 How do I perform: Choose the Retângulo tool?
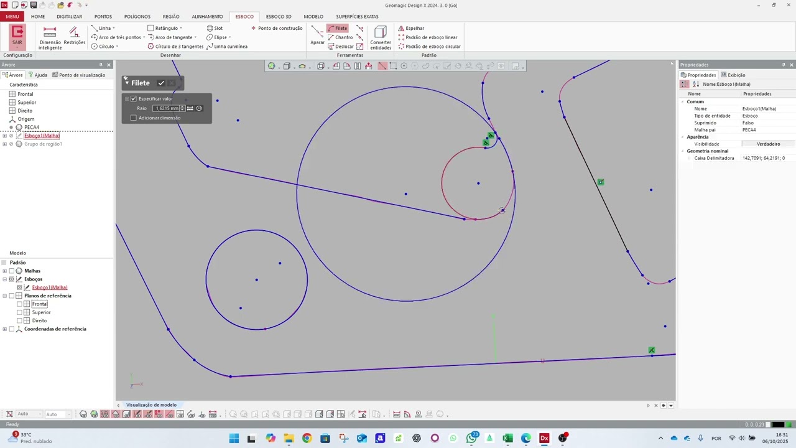pos(163,28)
